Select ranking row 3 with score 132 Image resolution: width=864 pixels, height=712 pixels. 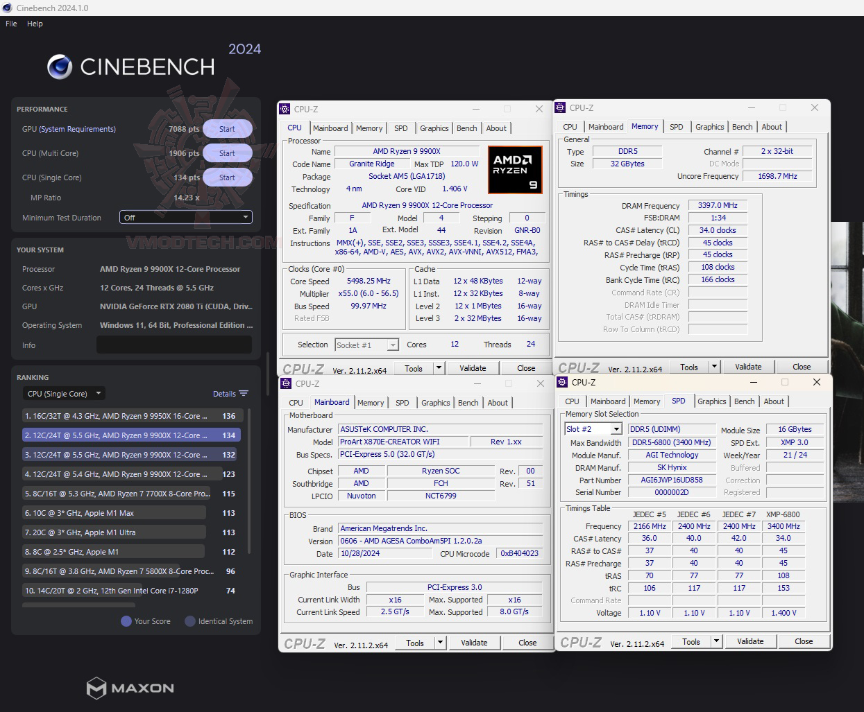[x=130, y=455]
